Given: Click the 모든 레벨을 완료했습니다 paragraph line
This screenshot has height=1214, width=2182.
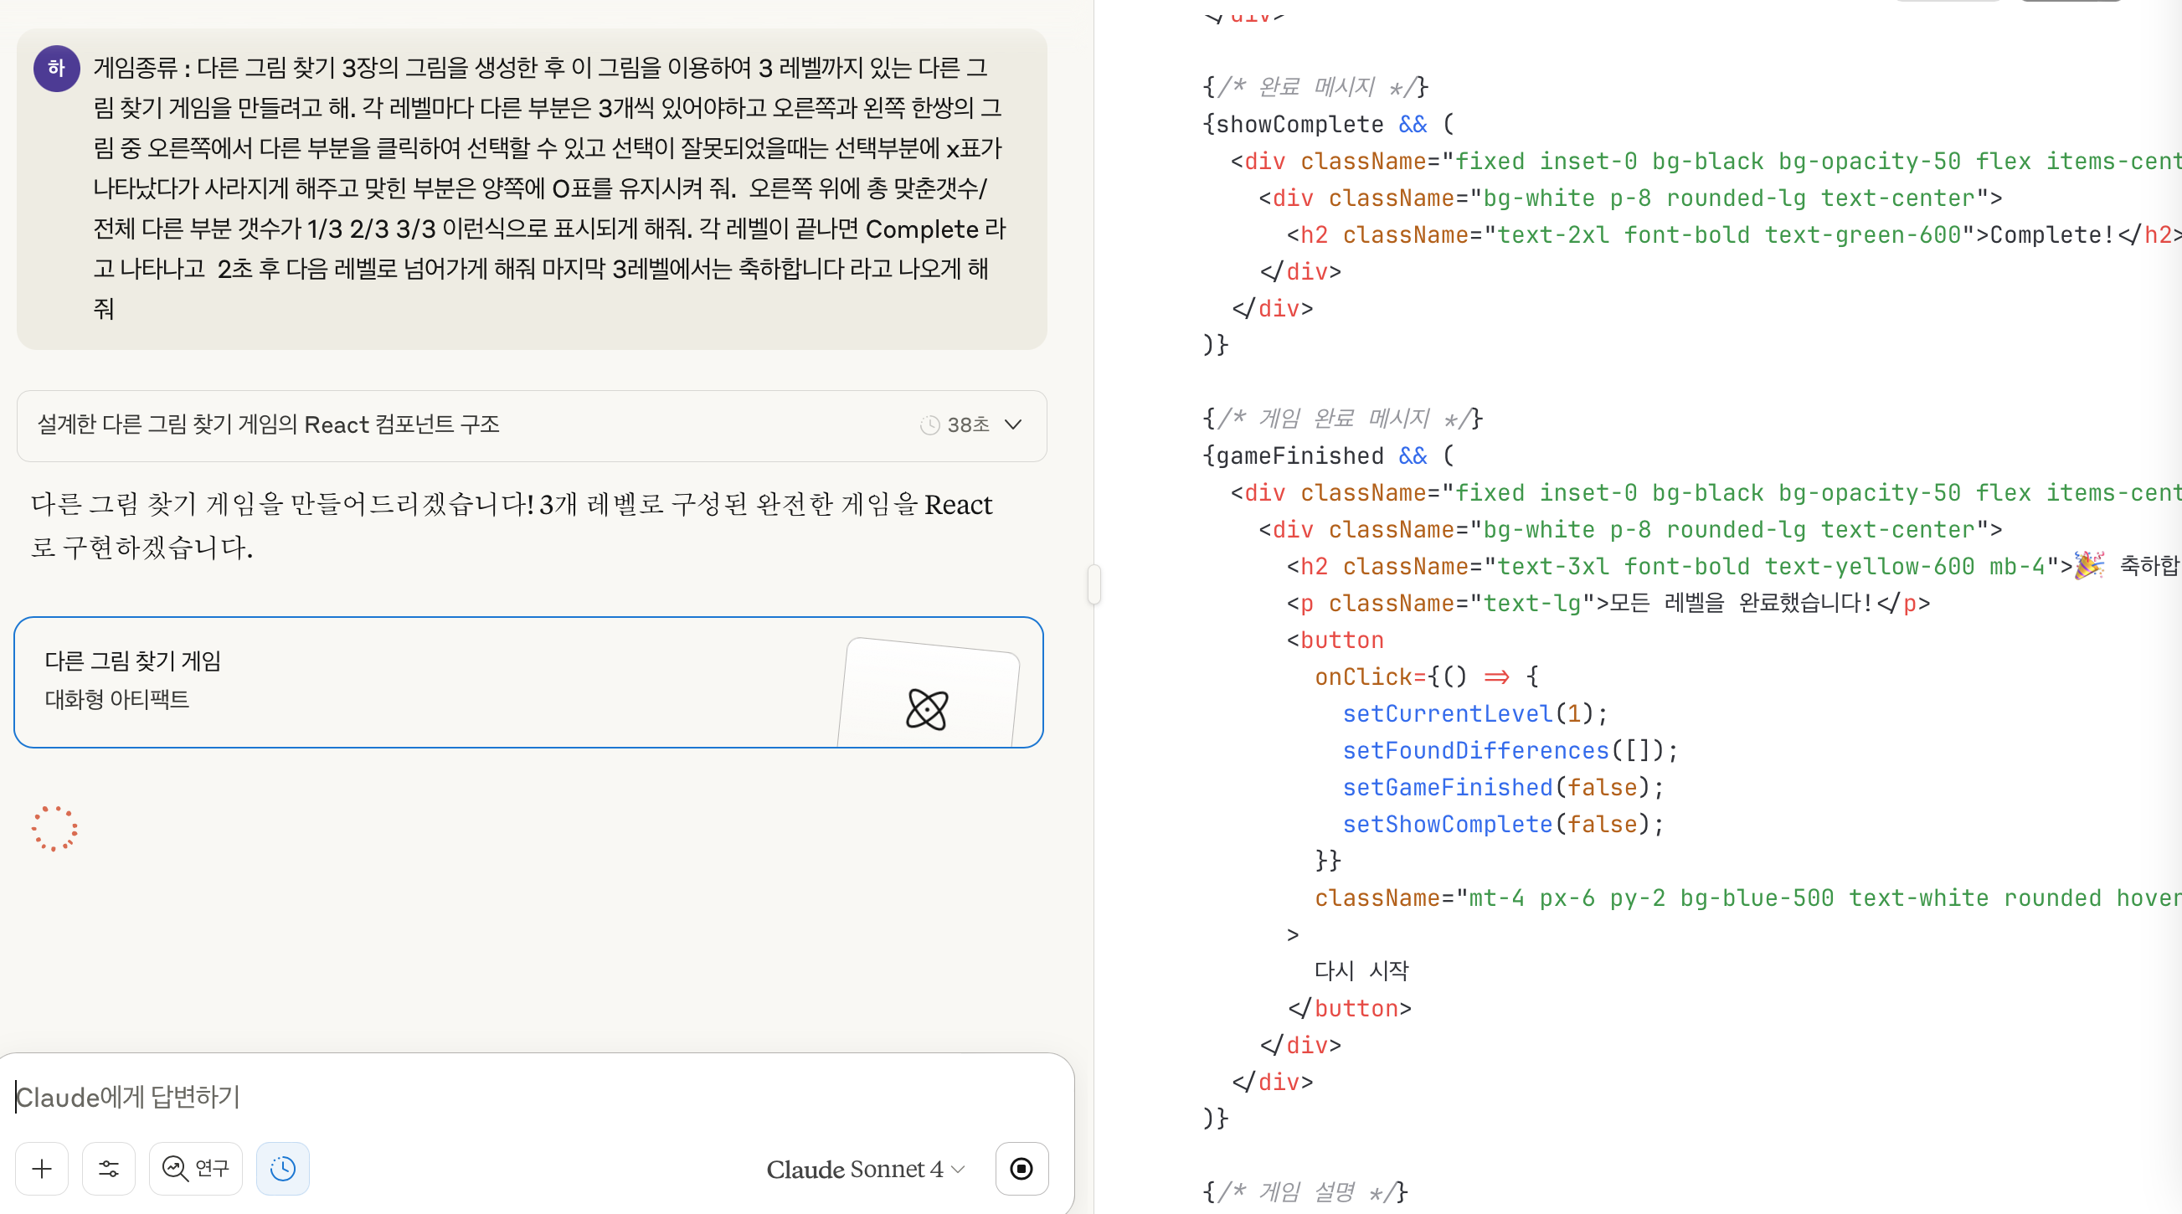Looking at the screenshot, I should coord(1608,603).
